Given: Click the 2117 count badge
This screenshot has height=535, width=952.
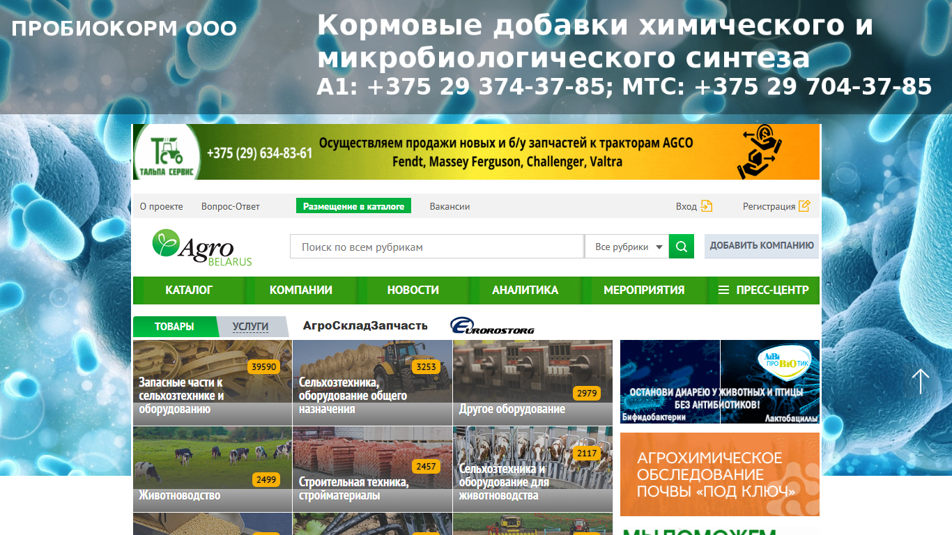Looking at the screenshot, I should tap(587, 453).
